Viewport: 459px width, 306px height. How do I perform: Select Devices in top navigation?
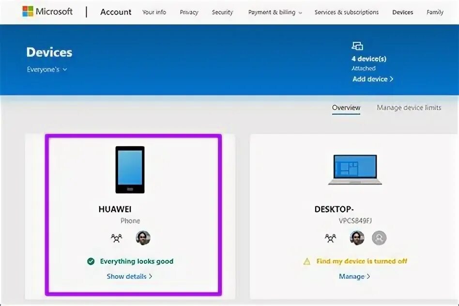coord(402,12)
